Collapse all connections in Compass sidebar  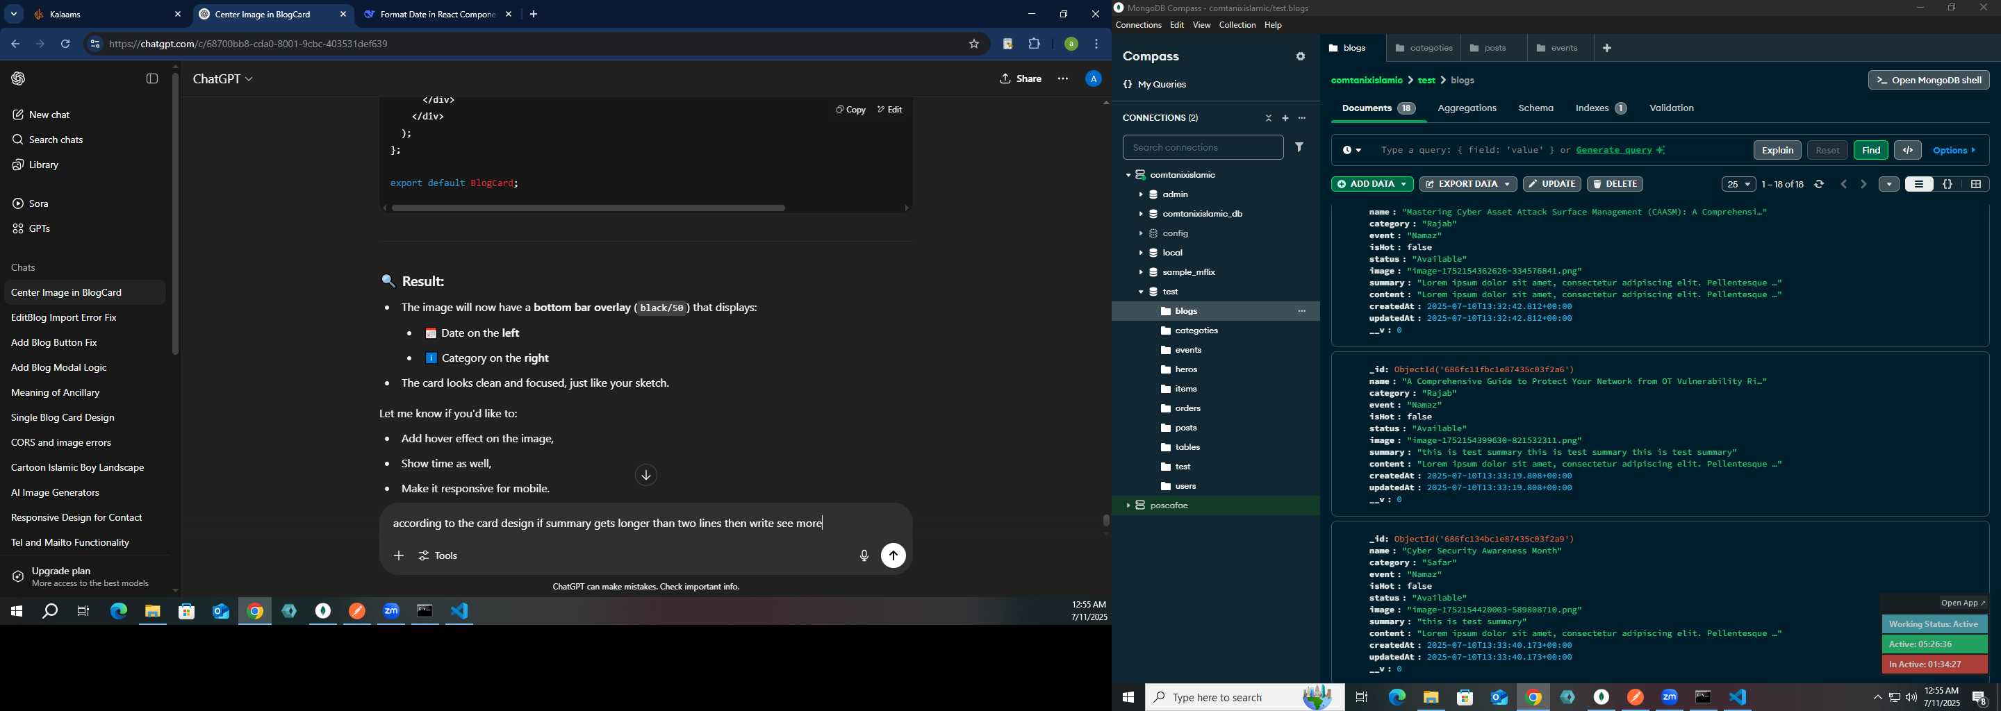(1269, 118)
